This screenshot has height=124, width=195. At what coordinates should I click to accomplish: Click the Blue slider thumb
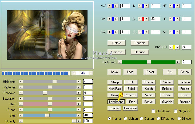point(47,115)
